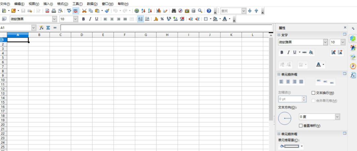This screenshot has width=357, height=151.
Task: Toggle left-to-right text direction
Action: 140,19
